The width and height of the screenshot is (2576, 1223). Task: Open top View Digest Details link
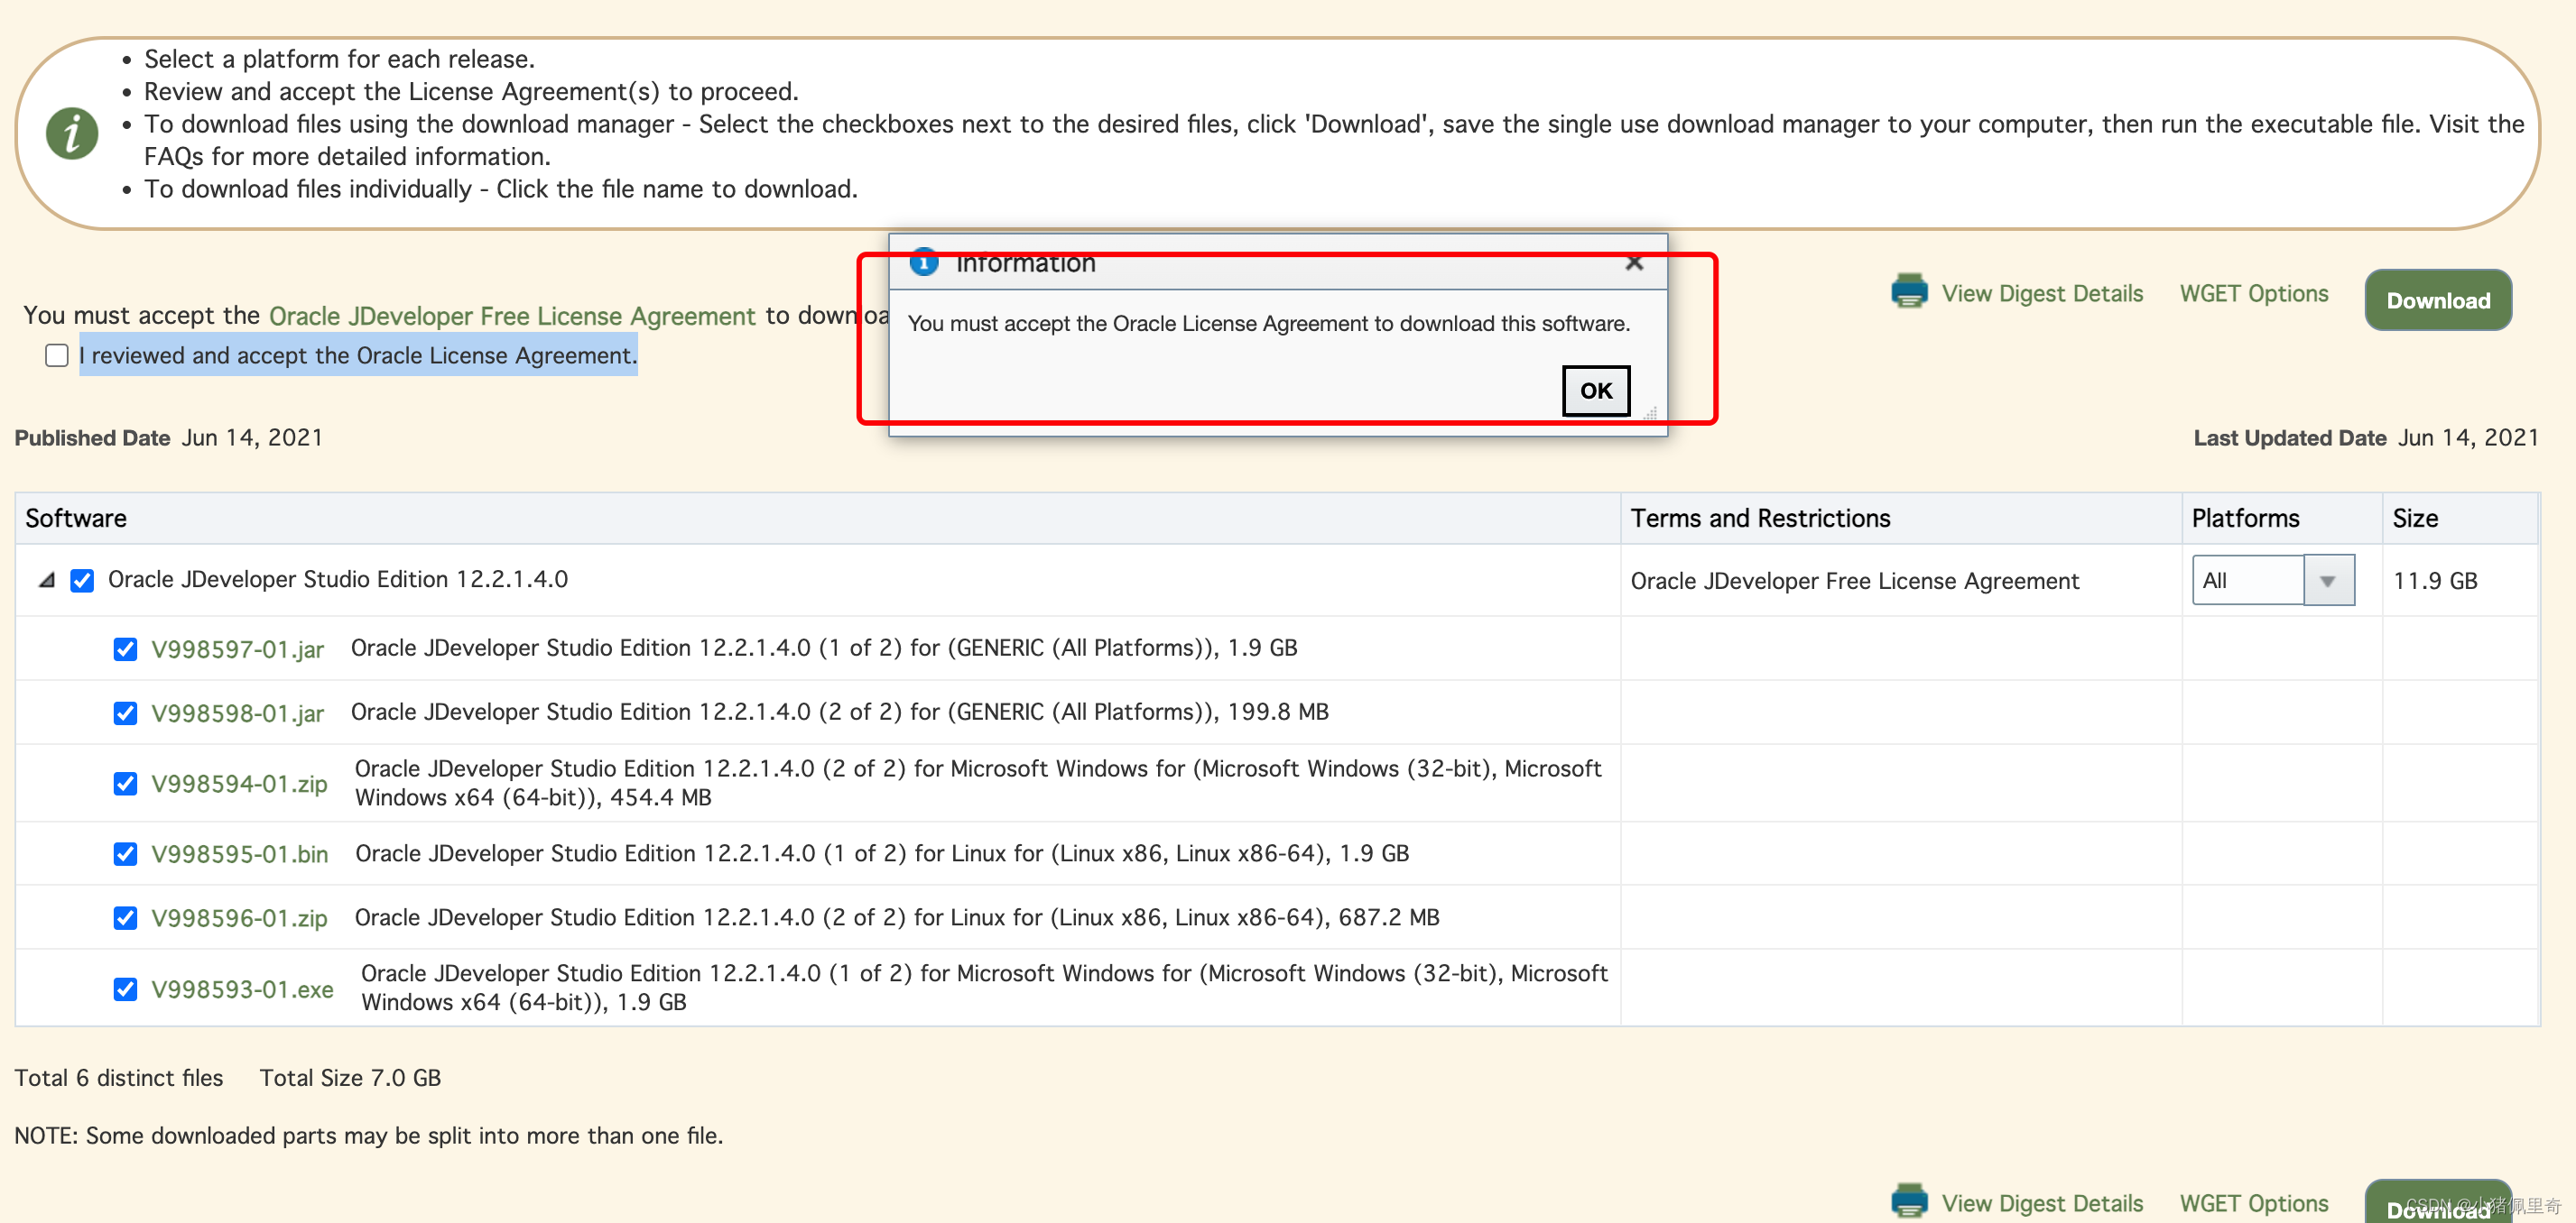[2041, 294]
